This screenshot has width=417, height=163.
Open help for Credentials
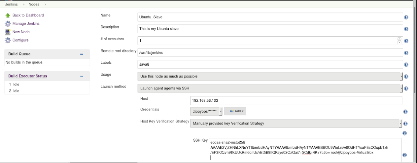tap(405, 112)
